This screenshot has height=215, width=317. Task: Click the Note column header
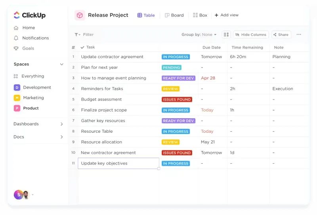pyautogui.click(x=279, y=47)
